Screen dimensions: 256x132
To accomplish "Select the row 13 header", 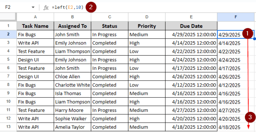I will pos(8,127).
